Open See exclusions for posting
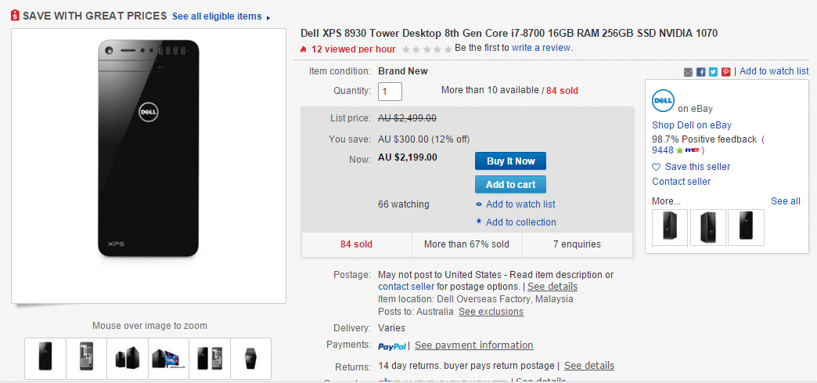 click(491, 312)
